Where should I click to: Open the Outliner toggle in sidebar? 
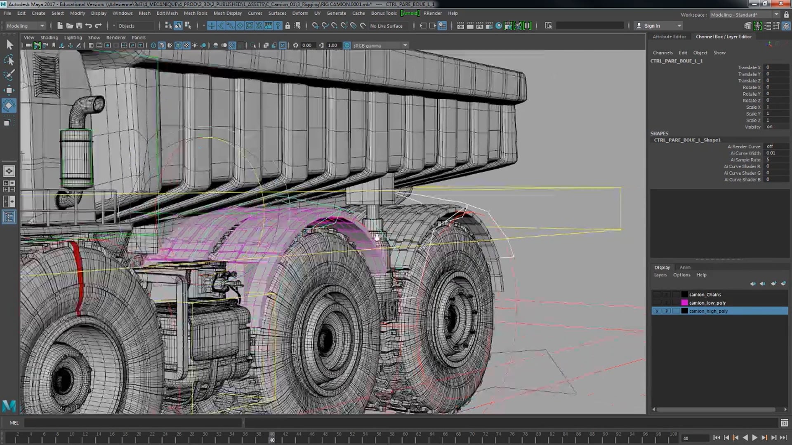(x=9, y=217)
